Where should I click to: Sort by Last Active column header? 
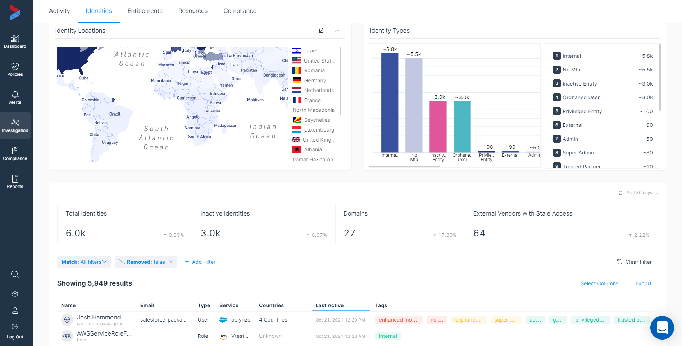coord(329,305)
